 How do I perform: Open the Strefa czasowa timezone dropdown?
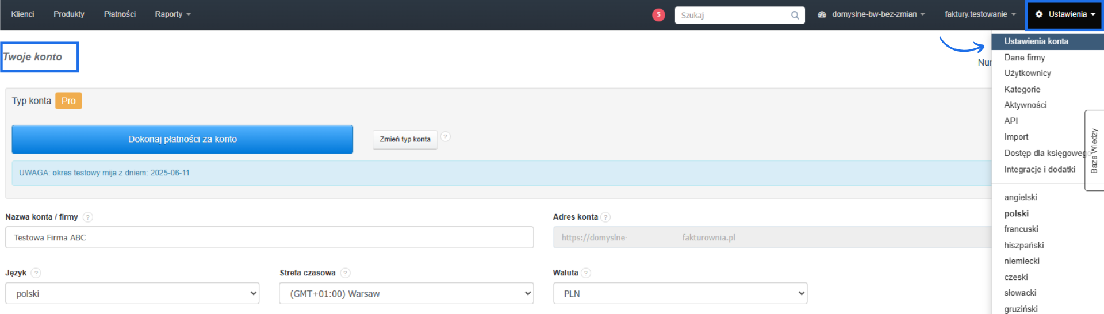pos(406,293)
